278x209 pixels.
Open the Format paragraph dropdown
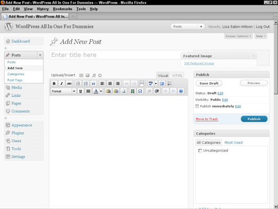coord(64,91)
